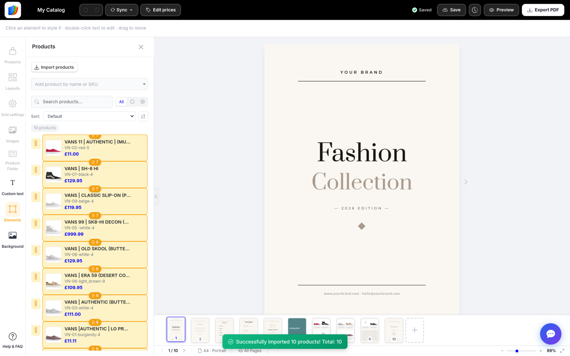570x356 pixels.
Task: Click the previous page chevron in status bar
Action: pos(162,351)
